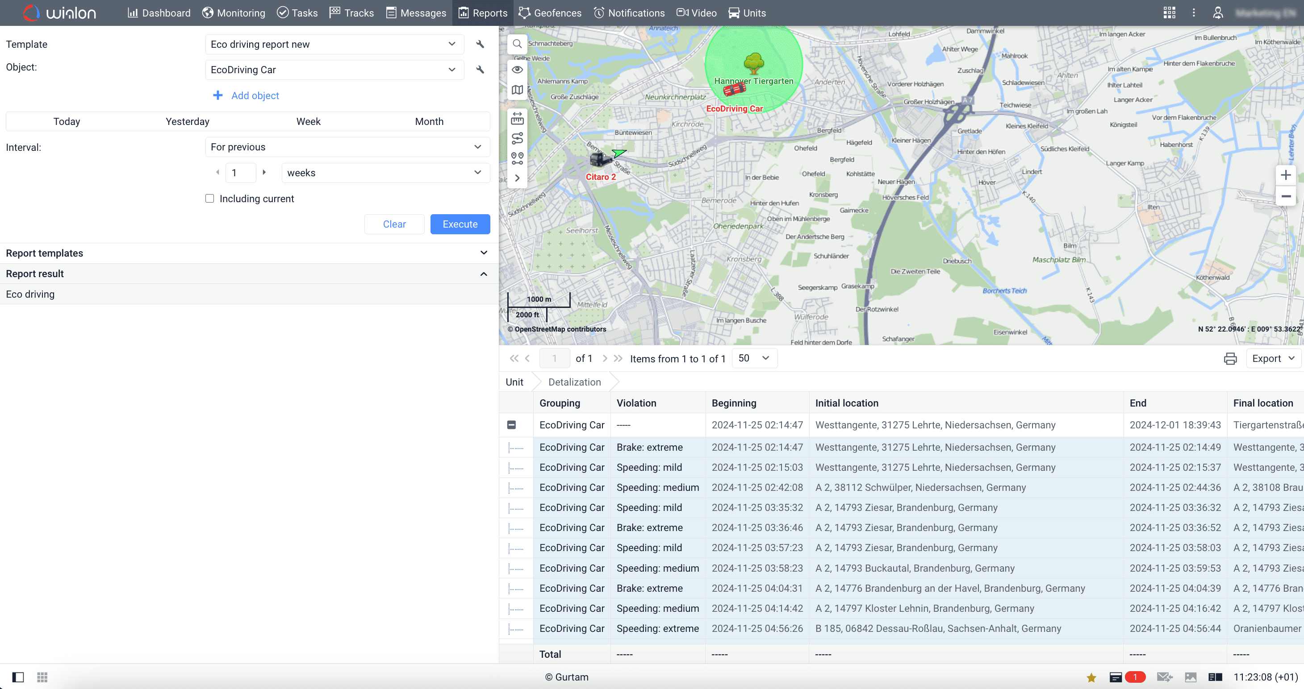Click the star icon in bottom bar
The height and width of the screenshot is (689, 1304).
point(1091,677)
